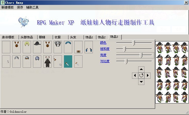This screenshot has width=189, height=115.
Task: Select the highlighted teal sword accessory
Action: [x=68, y=61]
